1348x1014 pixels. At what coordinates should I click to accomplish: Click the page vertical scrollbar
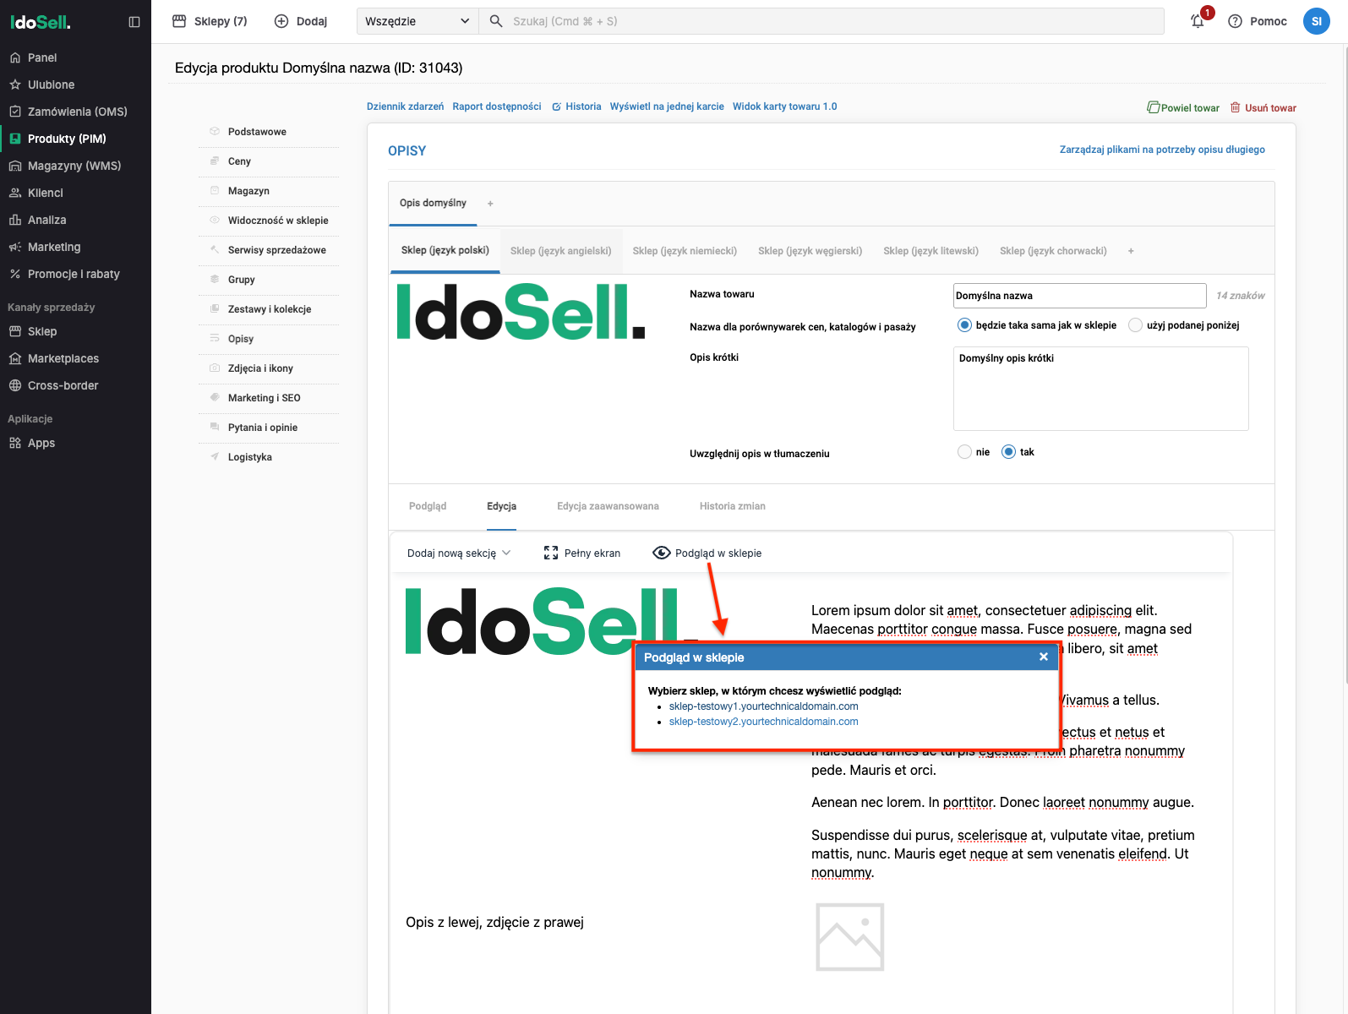point(1345,363)
